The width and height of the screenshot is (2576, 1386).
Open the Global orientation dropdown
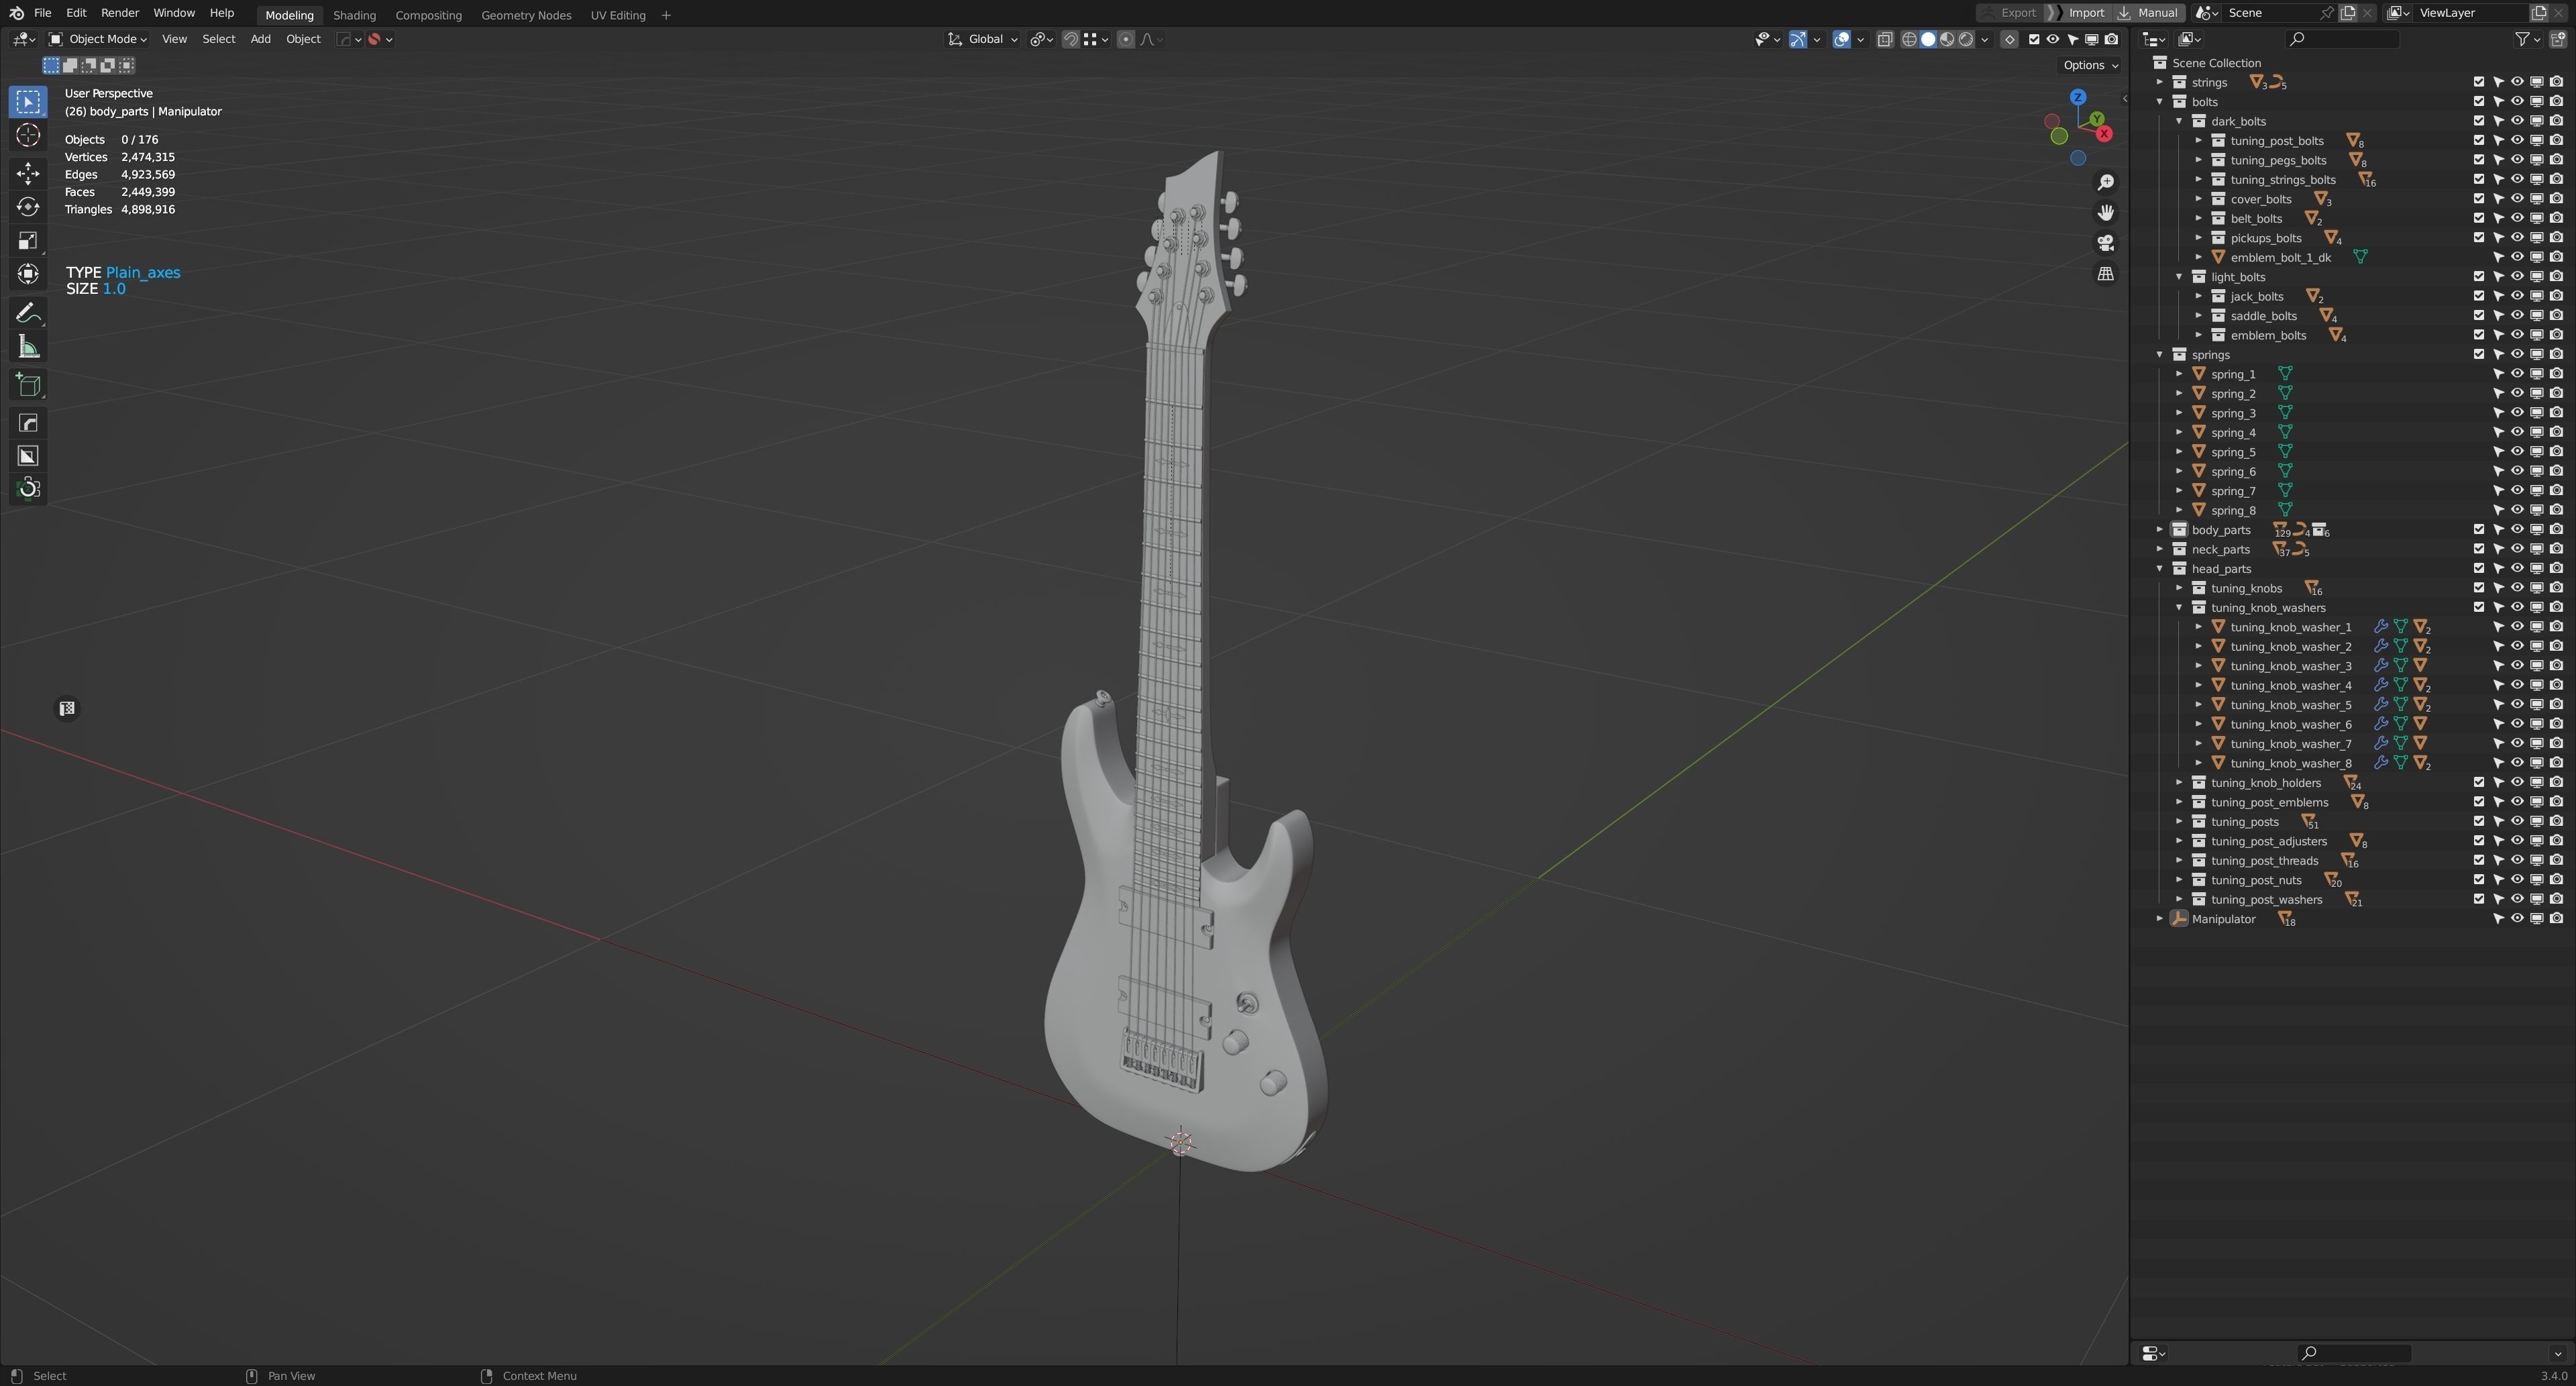coord(982,39)
